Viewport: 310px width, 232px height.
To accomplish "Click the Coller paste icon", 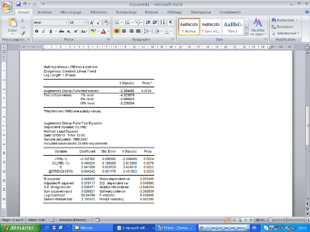I will (x=12, y=24).
